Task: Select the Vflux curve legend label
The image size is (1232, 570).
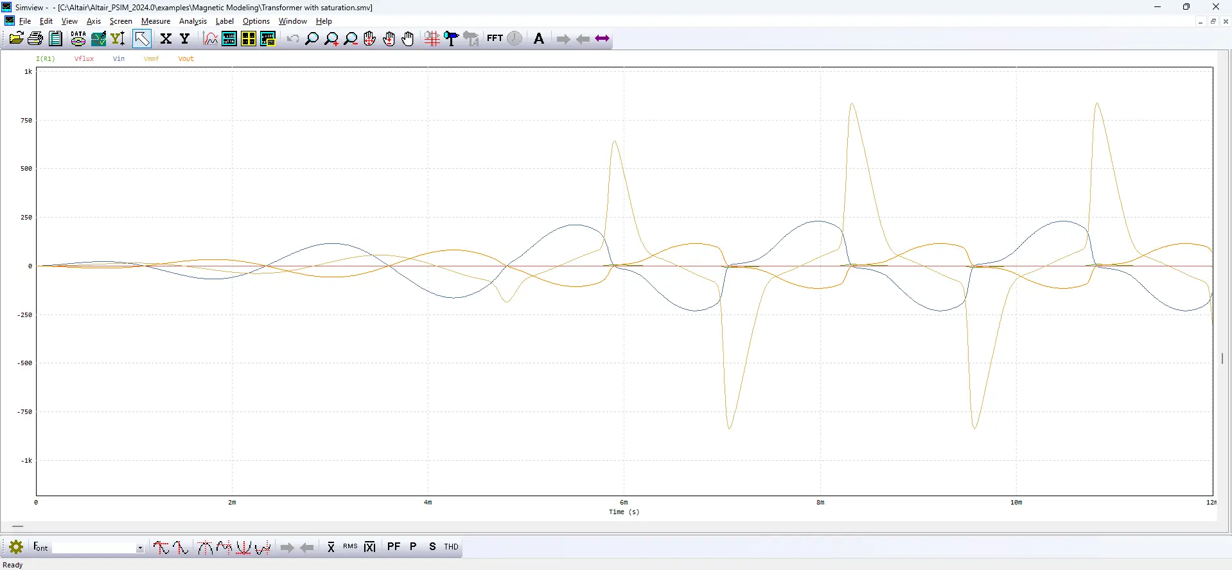Action: pos(84,58)
